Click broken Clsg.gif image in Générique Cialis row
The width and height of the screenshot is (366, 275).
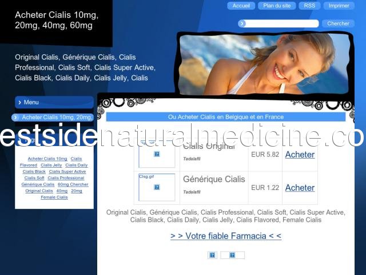click(x=157, y=187)
